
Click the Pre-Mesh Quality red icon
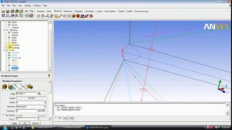point(78,16)
